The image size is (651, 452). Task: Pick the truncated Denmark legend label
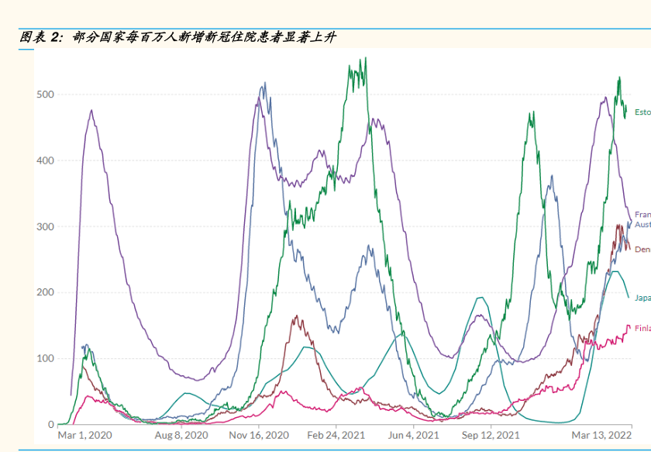click(x=642, y=250)
